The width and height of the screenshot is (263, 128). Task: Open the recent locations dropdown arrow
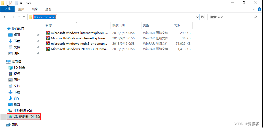coord(19,17)
